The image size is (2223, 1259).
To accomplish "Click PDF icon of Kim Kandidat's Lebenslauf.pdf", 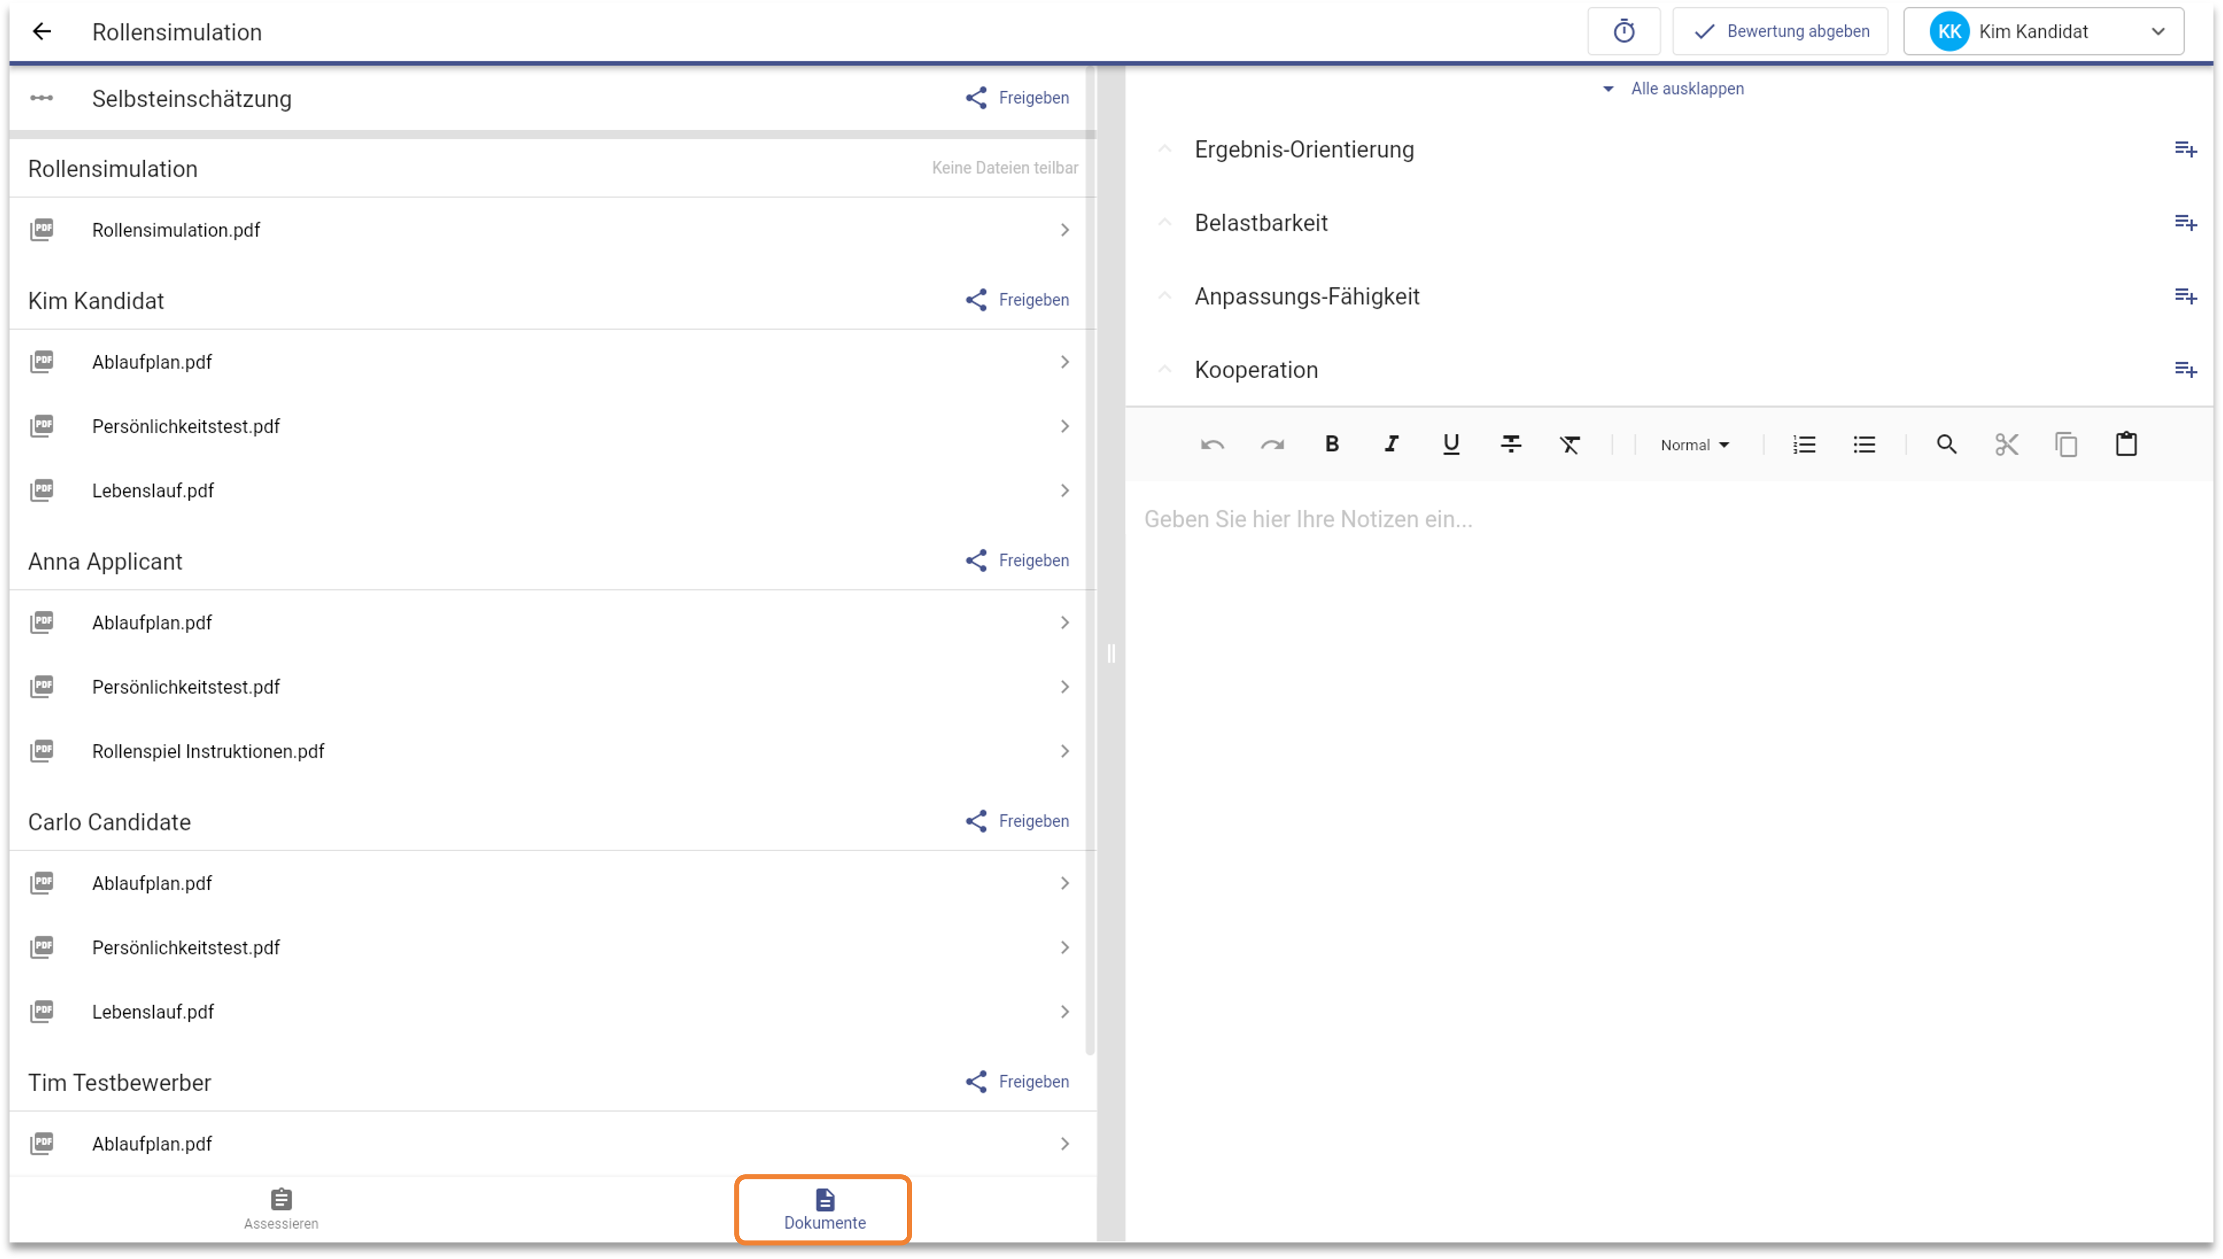I will 42,490.
